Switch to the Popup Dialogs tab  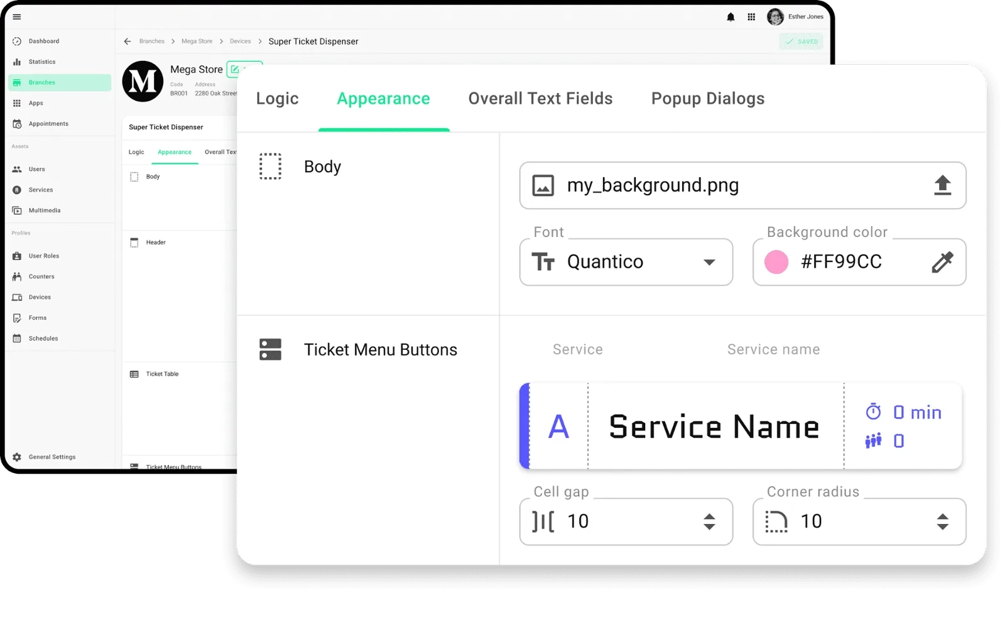pos(707,99)
